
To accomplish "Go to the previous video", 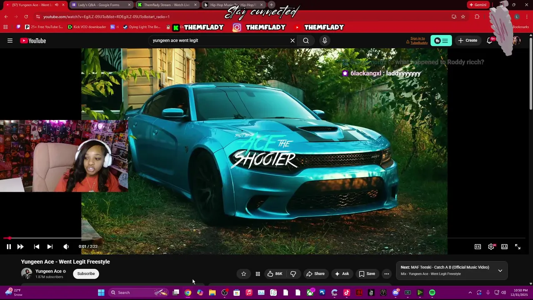I will click(x=37, y=247).
